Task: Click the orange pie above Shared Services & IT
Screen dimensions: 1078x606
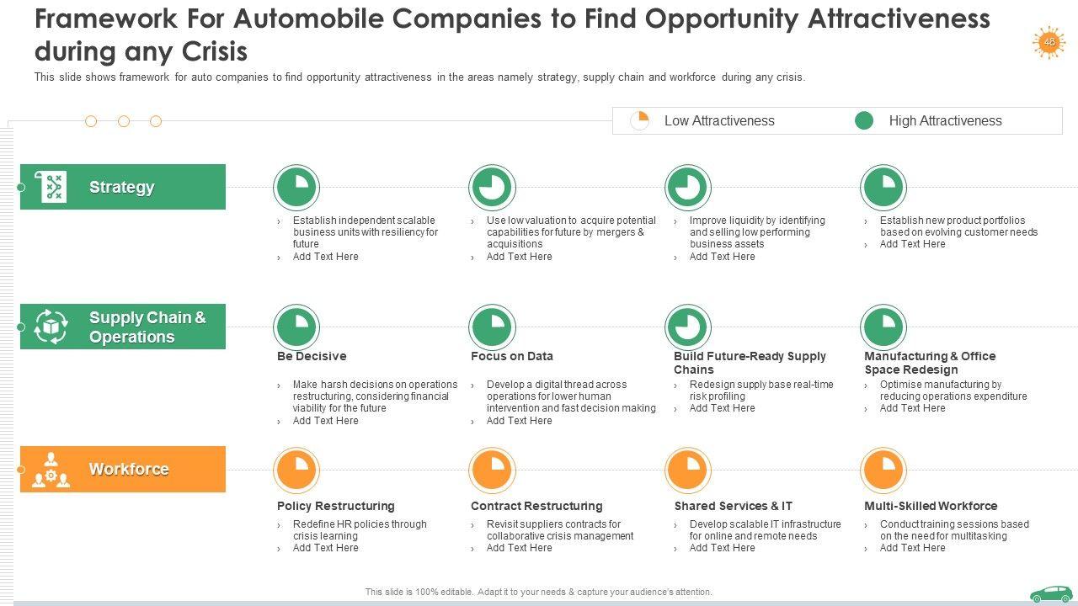Action: coord(688,470)
